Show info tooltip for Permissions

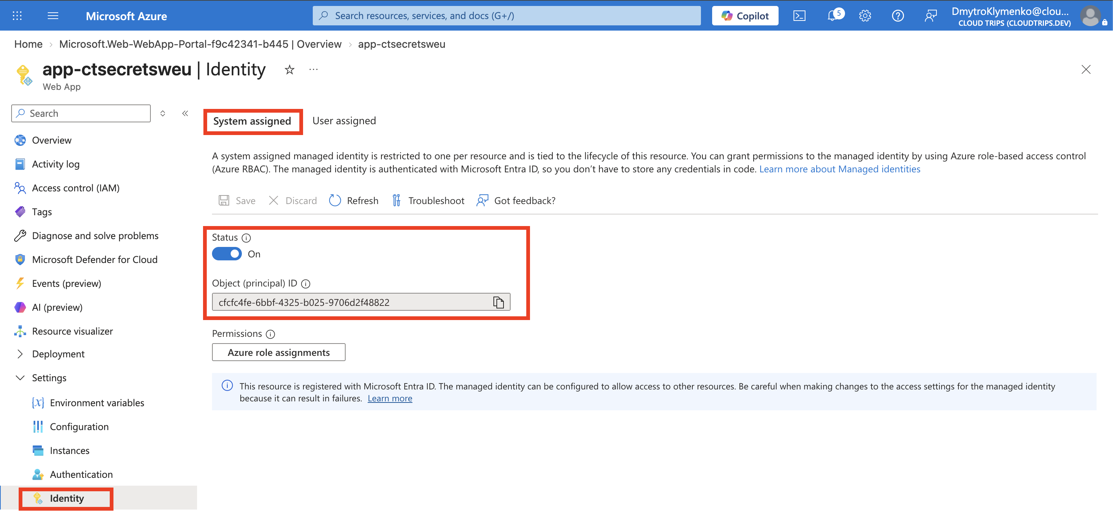pyautogui.click(x=270, y=334)
